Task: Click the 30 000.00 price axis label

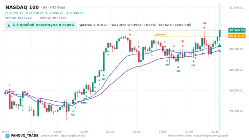Action: coord(236,70)
